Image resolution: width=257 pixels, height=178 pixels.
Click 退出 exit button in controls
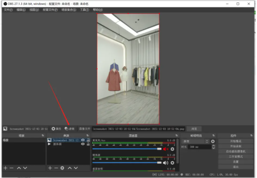pyautogui.click(x=236, y=167)
